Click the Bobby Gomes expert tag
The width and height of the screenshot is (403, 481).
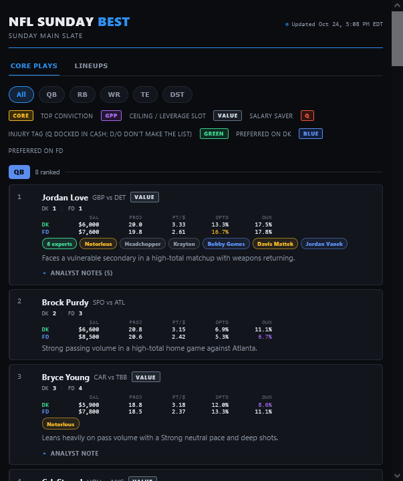pyautogui.click(x=226, y=244)
